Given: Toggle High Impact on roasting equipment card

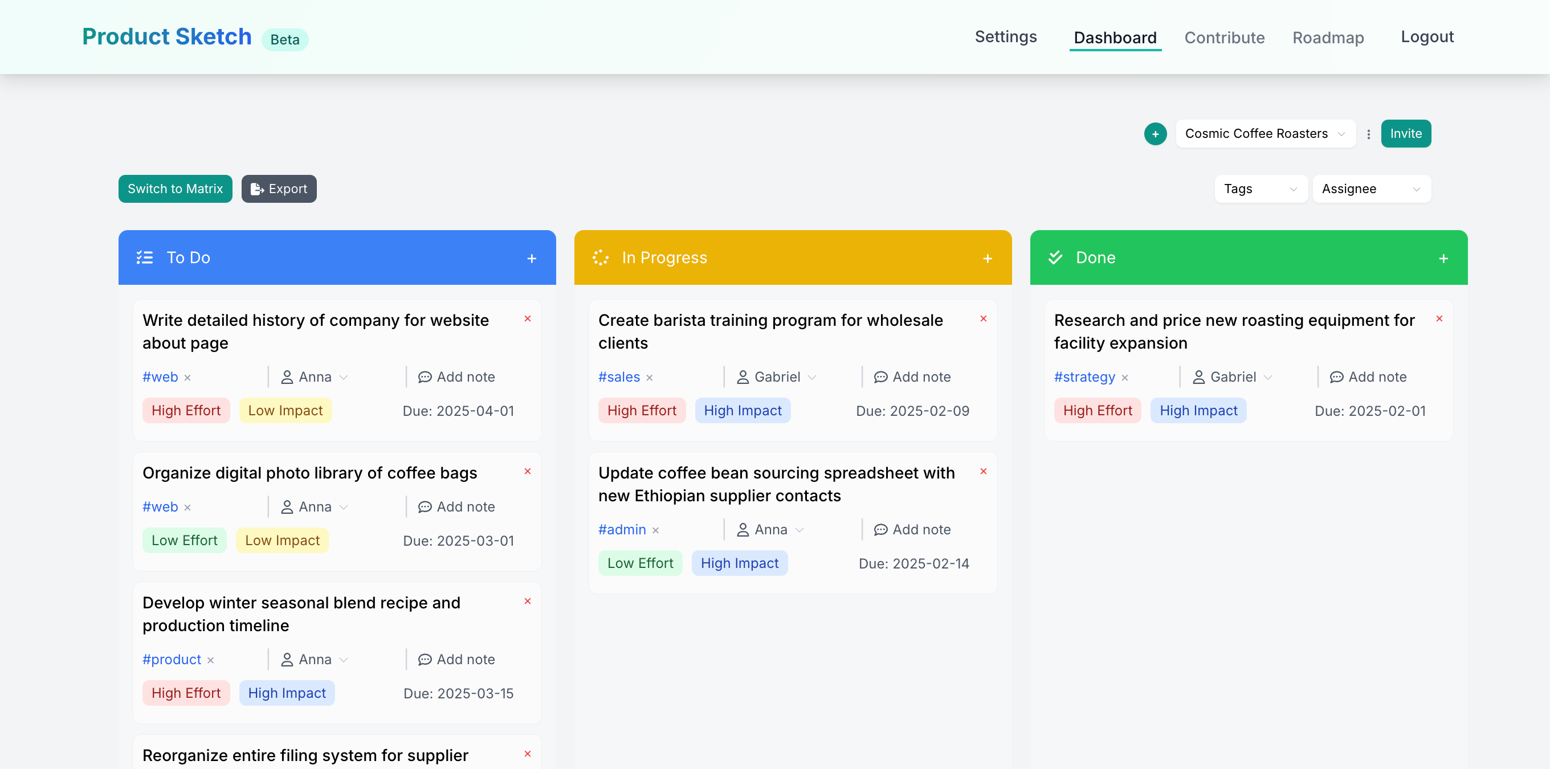Looking at the screenshot, I should click(x=1198, y=411).
